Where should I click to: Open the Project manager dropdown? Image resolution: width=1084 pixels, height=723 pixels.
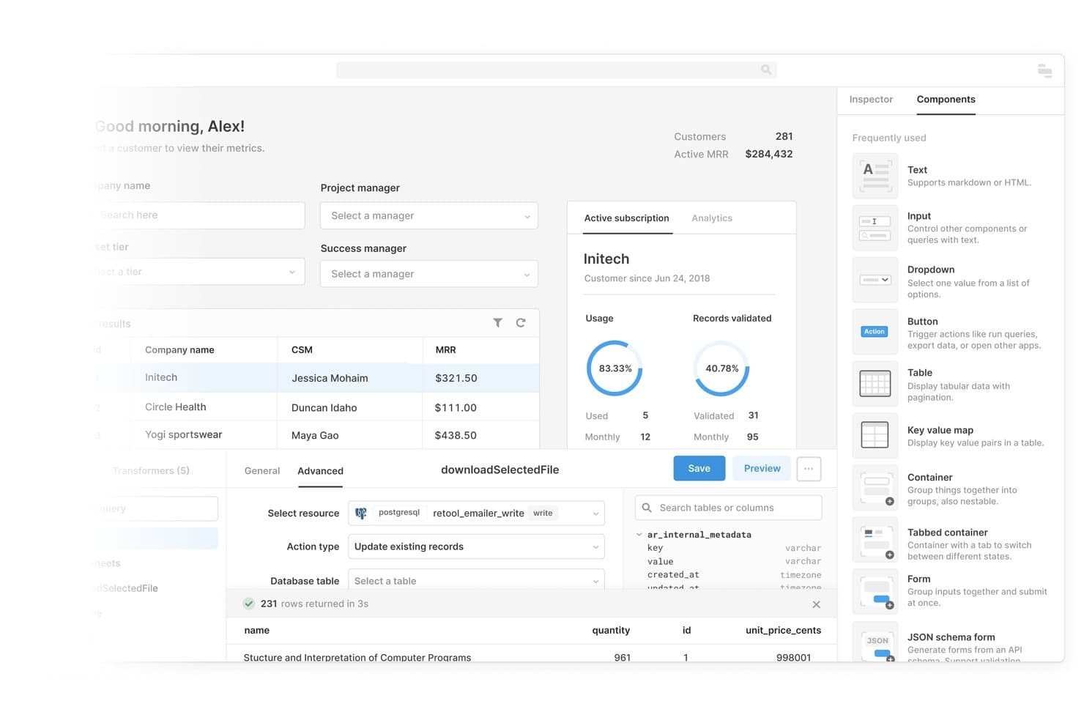429,215
